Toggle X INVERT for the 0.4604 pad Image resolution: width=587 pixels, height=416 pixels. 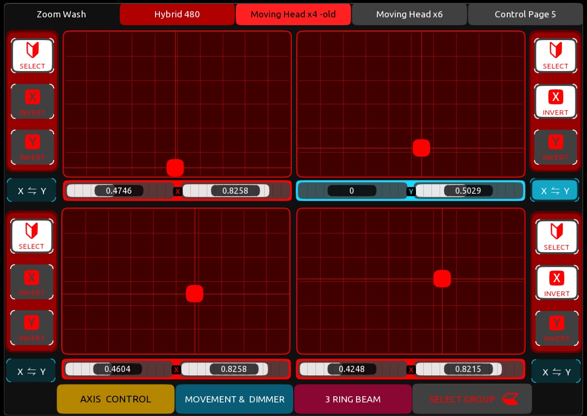point(31,282)
